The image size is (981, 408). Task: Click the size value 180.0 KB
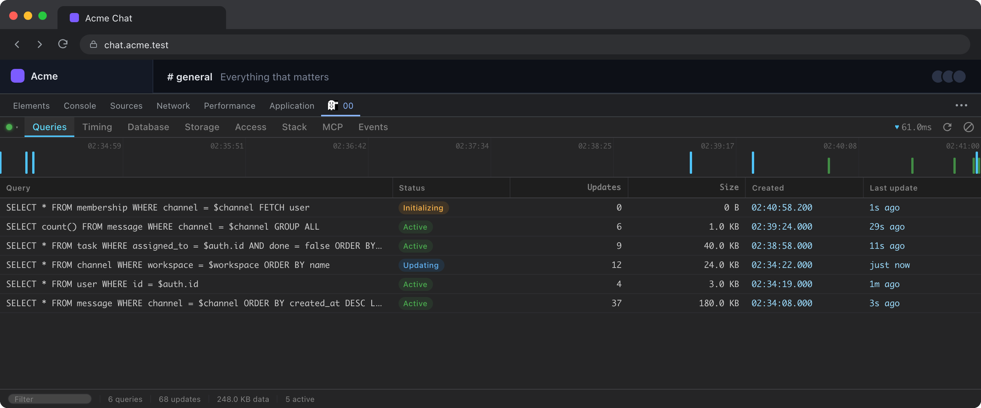(x=719, y=303)
